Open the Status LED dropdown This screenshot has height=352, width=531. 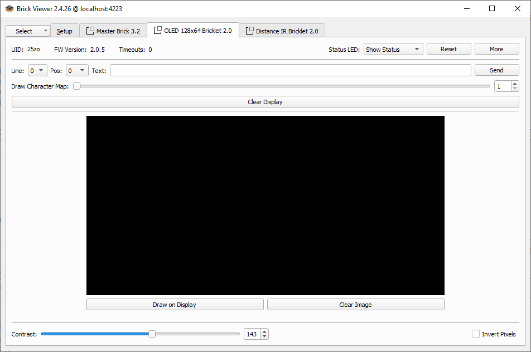(x=393, y=49)
